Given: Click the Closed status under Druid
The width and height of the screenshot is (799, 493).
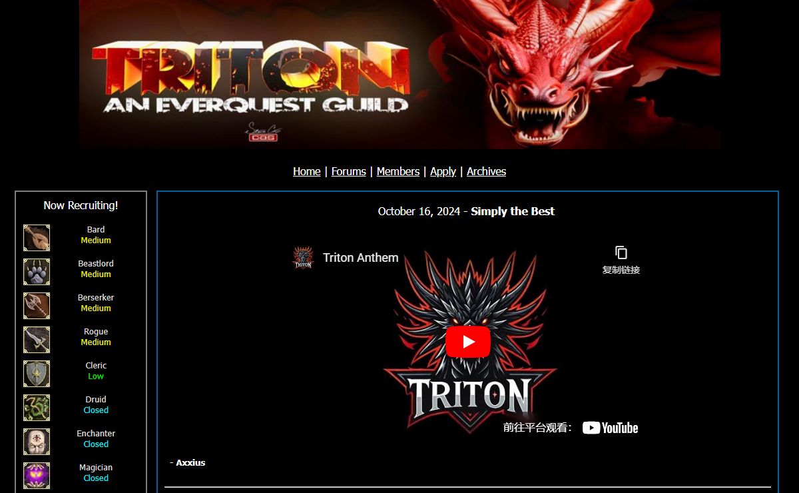Looking at the screenshot, I should pos(96,410).
